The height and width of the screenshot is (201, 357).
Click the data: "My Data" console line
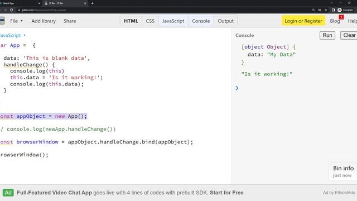coord(272,55)
